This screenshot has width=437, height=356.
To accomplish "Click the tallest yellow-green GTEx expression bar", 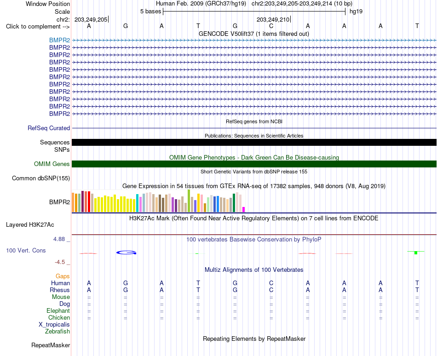I will coord(189,201).
